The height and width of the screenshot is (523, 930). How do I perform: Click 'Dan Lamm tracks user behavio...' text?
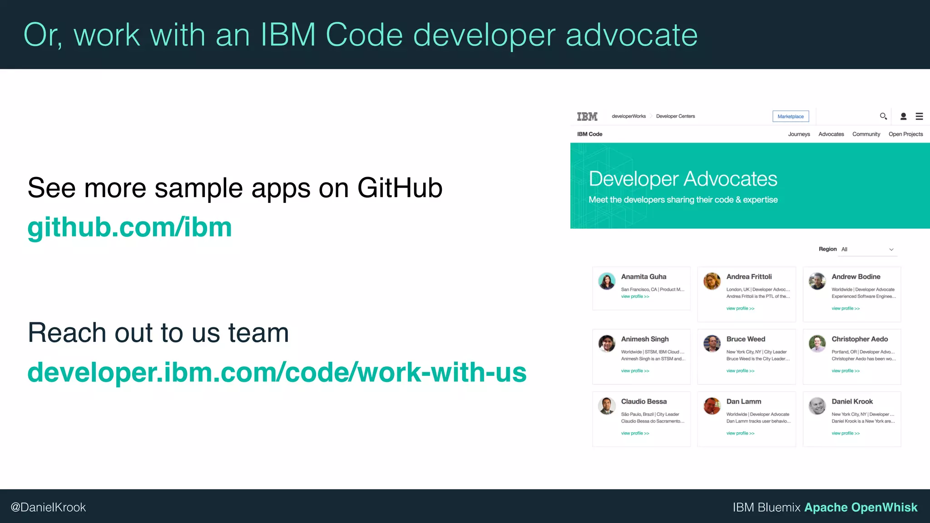click(x=758, y=421)
